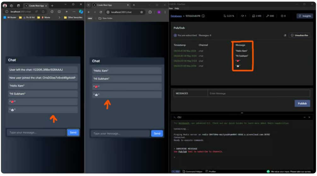Refresh the Edge browser page

[x=52, y=12]
